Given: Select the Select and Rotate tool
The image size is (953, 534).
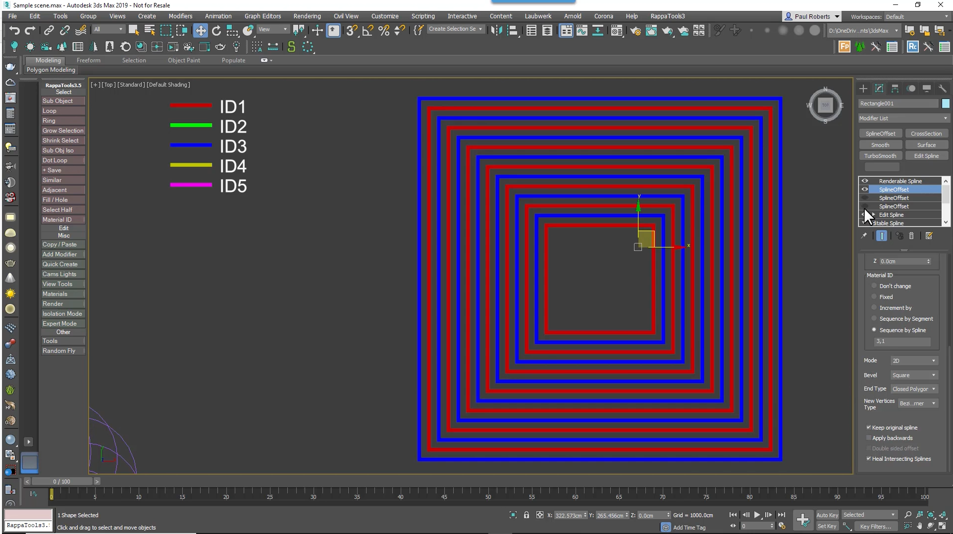Looking at the screenshot, I should point(216,31).
